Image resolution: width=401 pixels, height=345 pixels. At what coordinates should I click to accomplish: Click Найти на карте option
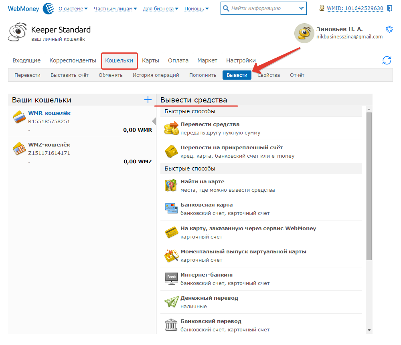point(261,186)
